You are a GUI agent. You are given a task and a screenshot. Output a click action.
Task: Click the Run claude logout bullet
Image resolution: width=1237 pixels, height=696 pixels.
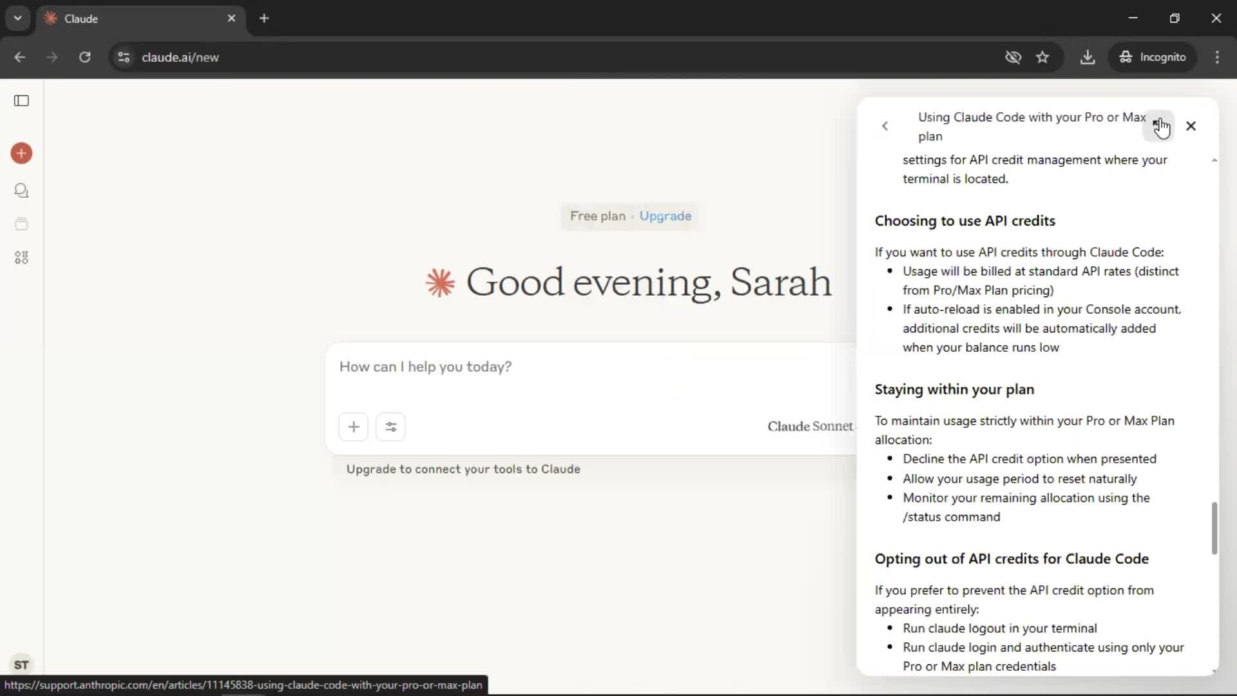(999, 628)
